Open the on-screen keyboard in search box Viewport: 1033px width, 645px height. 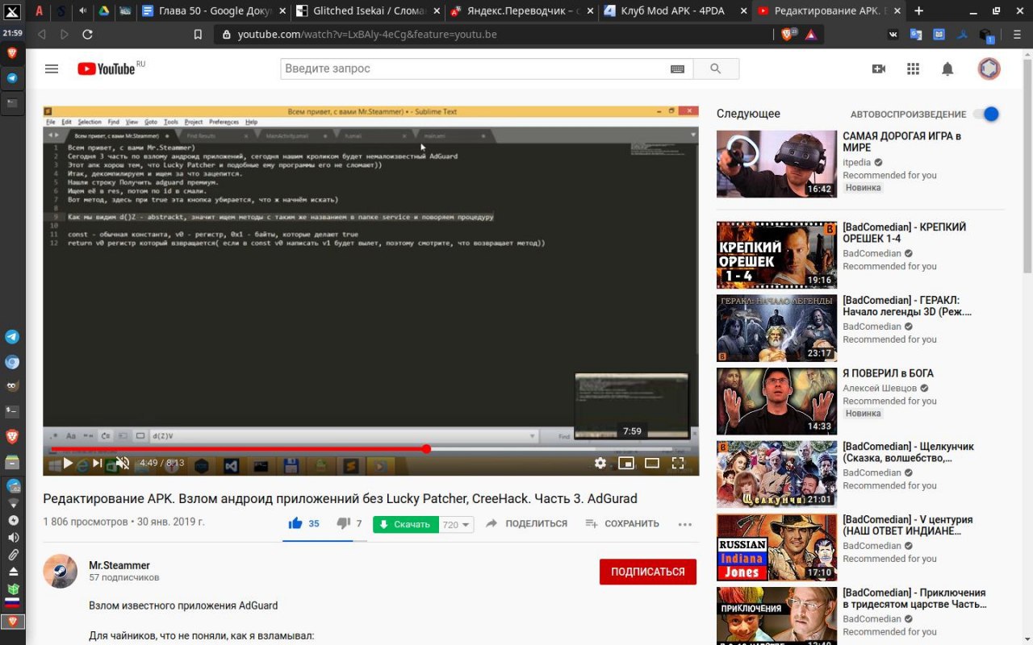tap(677, 69)
